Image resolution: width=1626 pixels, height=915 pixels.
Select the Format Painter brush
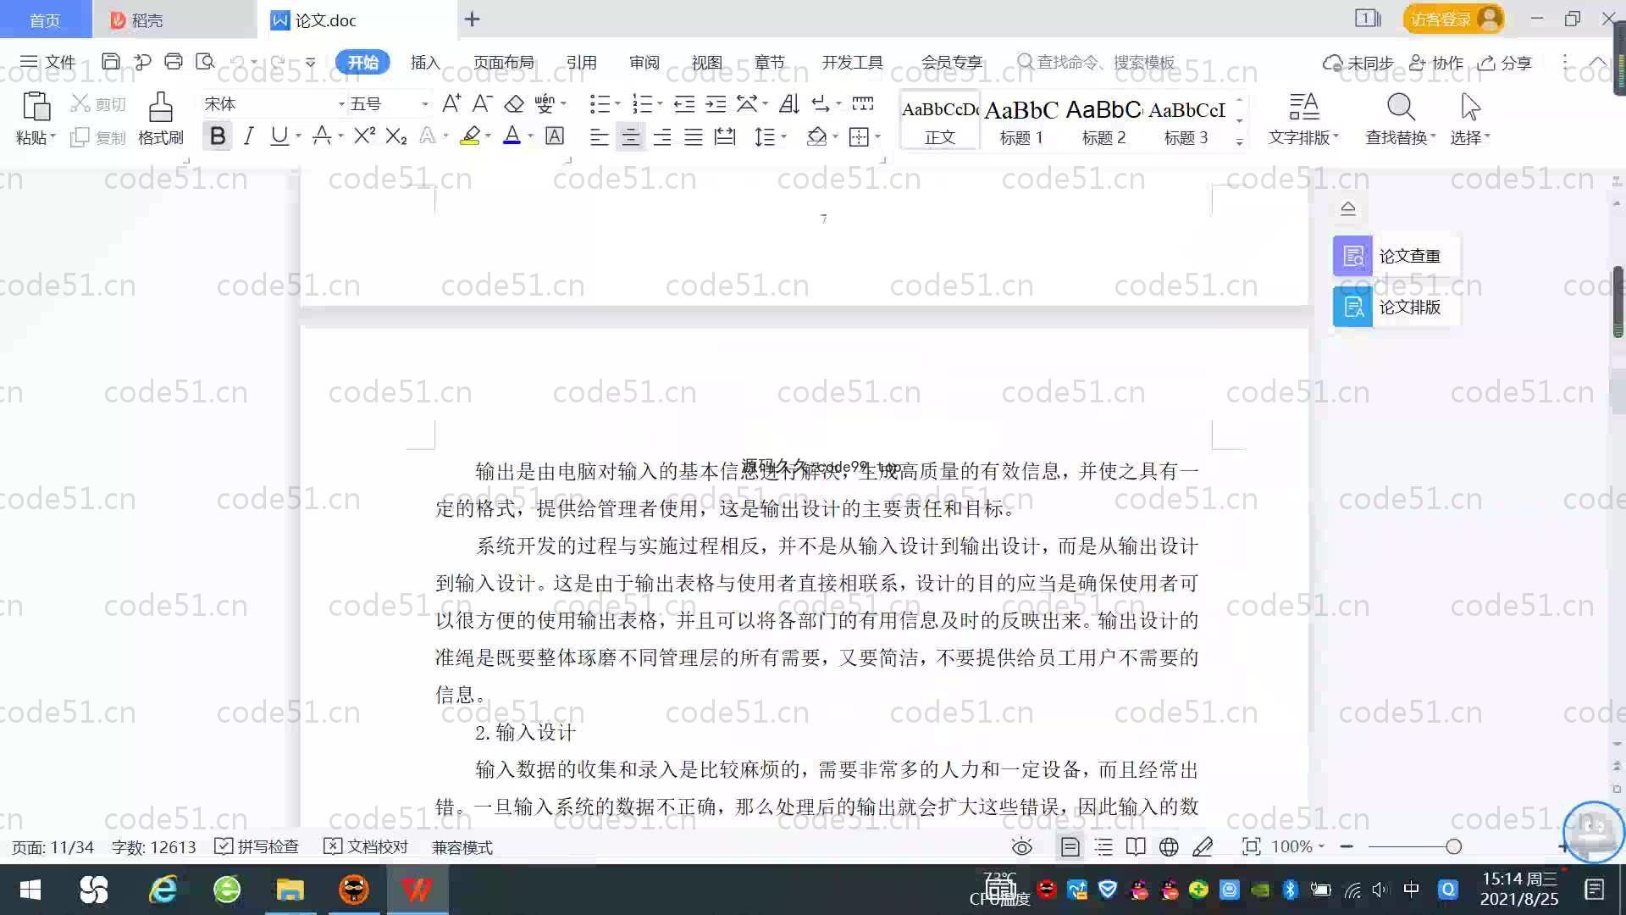click(x=161, y=108)
